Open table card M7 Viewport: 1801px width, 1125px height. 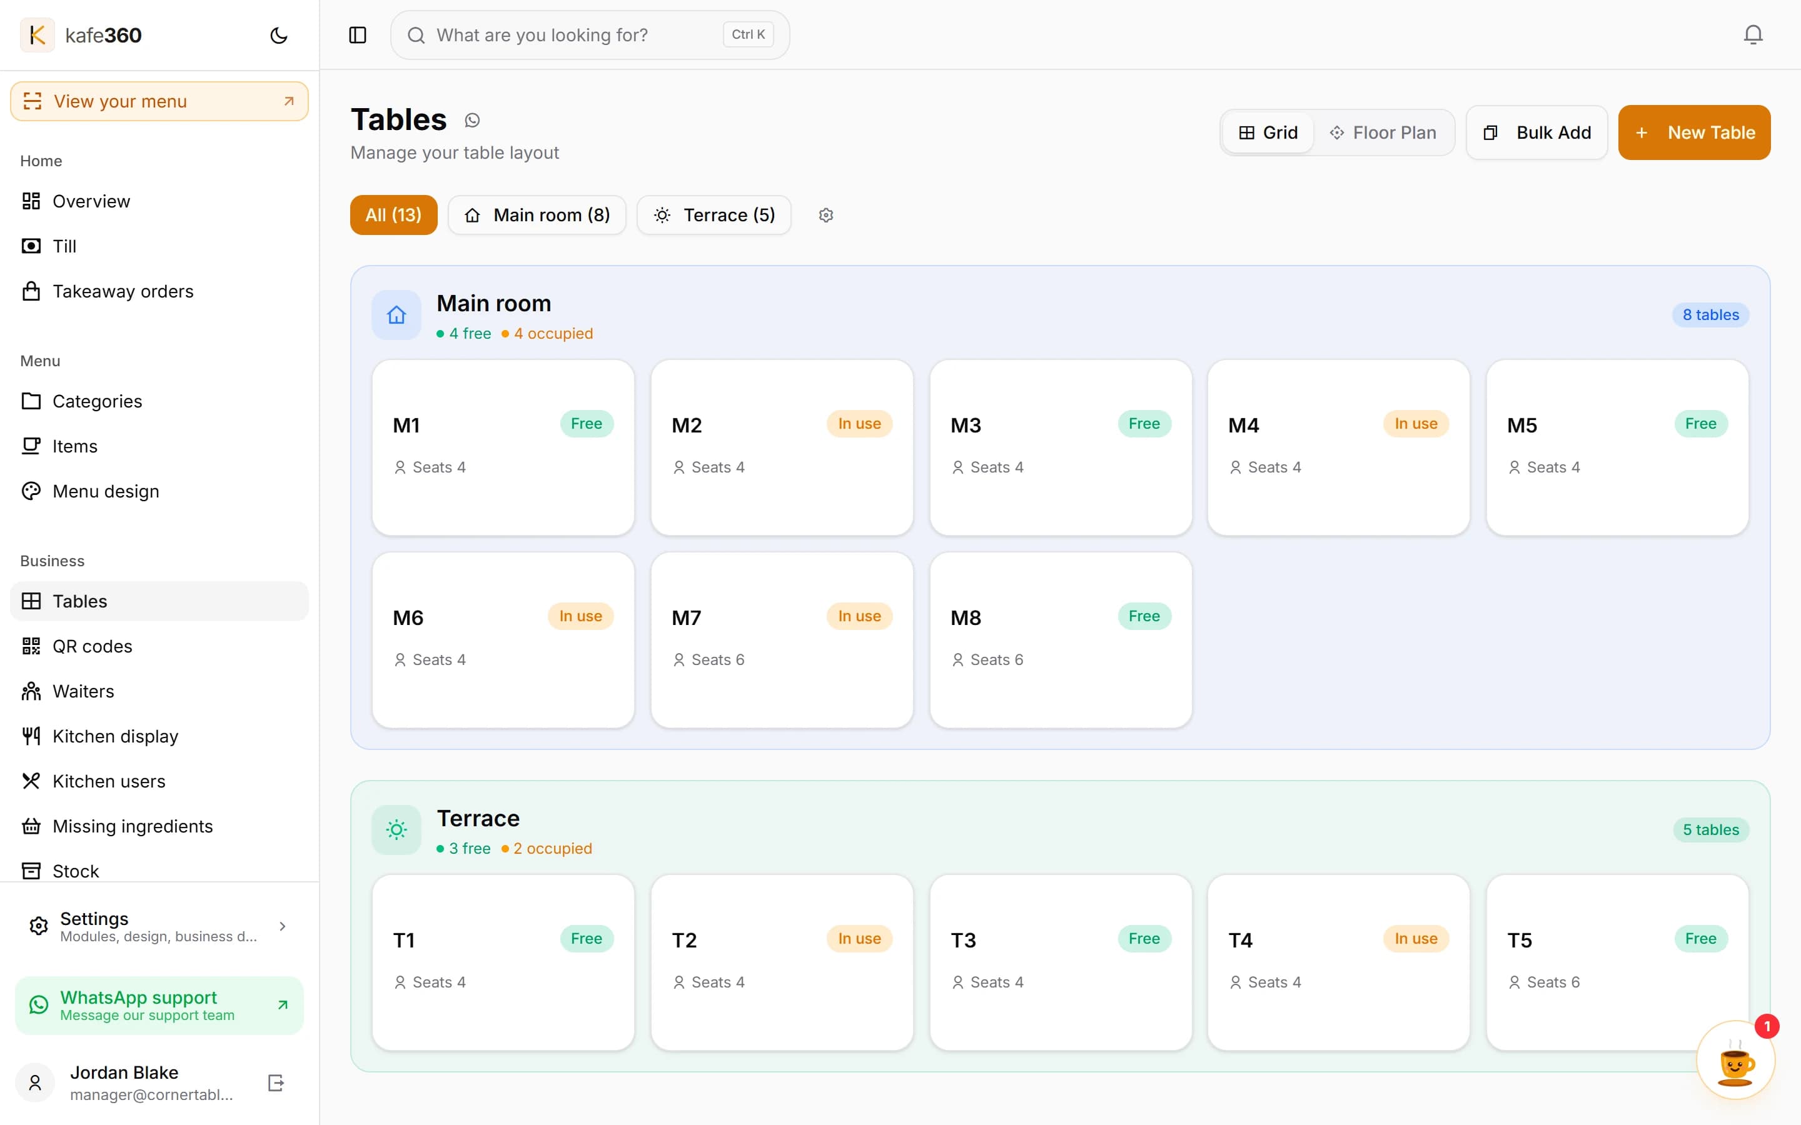coord(782,640)
